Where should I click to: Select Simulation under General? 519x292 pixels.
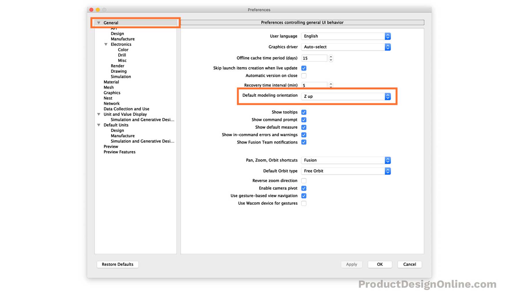point(121,77)
